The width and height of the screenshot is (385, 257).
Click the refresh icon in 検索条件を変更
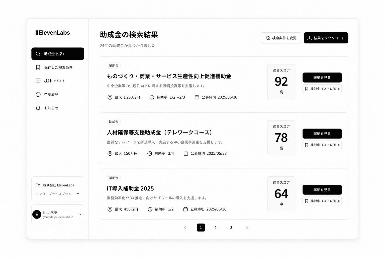tap(268, 38)
